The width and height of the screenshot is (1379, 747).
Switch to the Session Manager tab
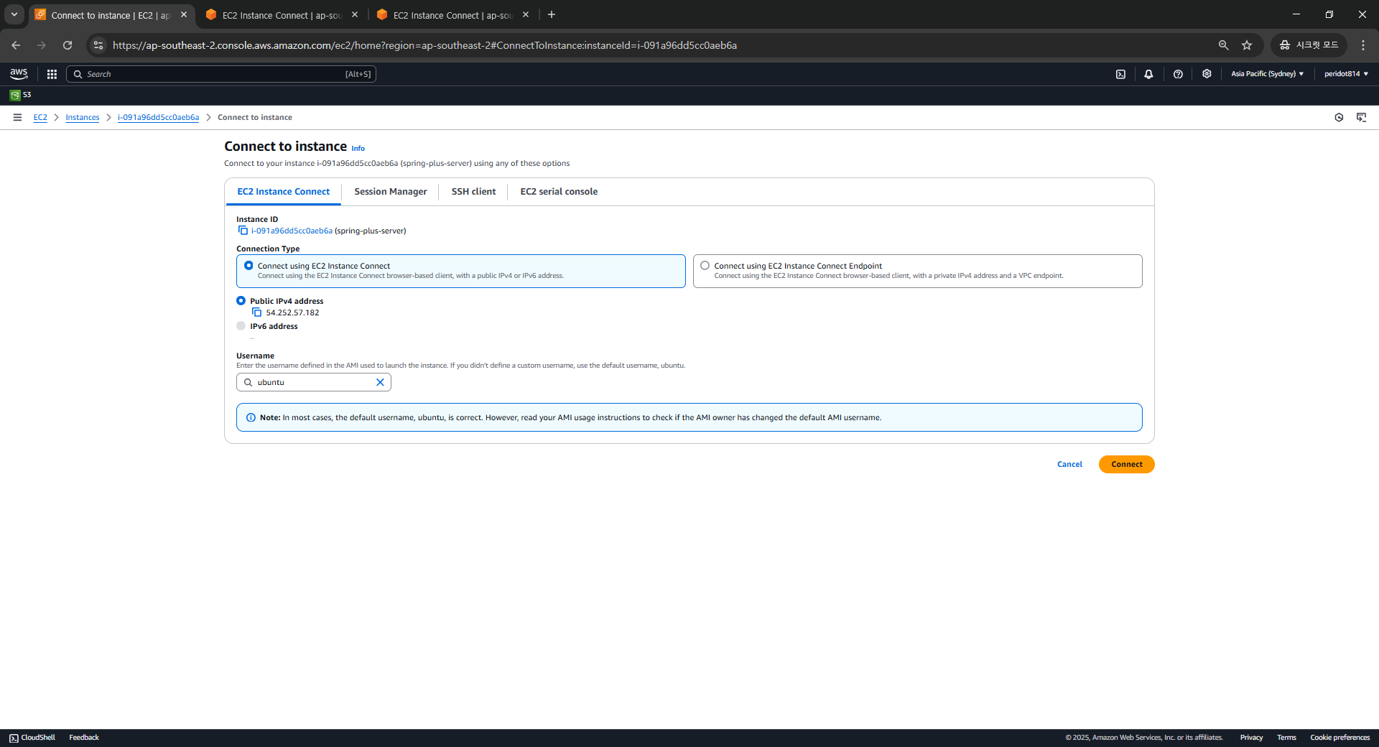click(x=391, y=192)
